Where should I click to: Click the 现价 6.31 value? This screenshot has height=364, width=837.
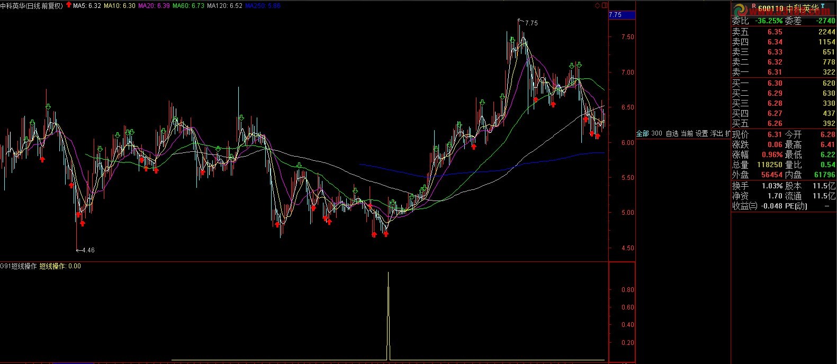point(775,134)
